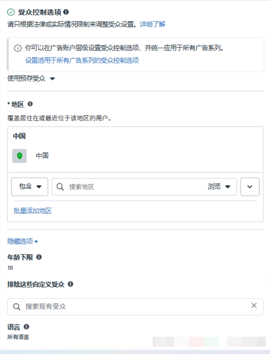Click the info icon next to 地区

pos(30,104)
